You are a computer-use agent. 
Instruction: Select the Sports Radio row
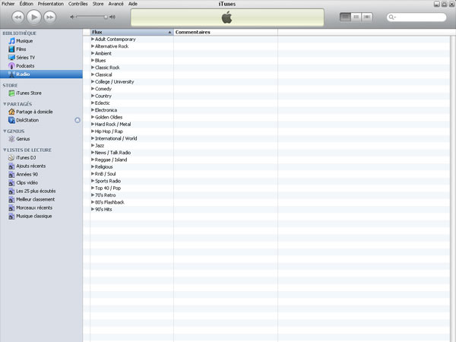[266, 181]
